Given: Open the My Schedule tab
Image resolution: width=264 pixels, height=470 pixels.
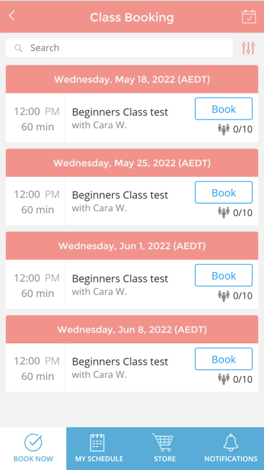Looking at the screenshot, I should point(99,448).
